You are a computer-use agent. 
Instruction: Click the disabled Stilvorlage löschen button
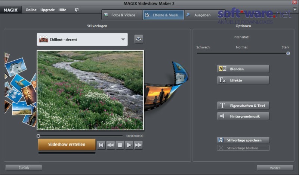243,148
